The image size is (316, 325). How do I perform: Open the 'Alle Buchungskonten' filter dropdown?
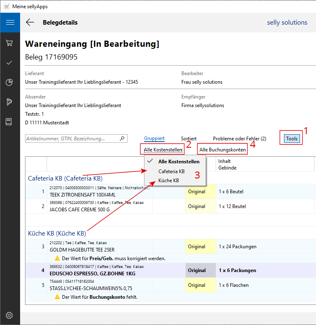pos(222,150)
